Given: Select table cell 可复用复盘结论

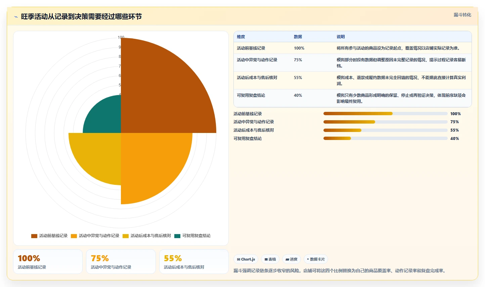Looking at the screenshot, I should coord(251,95).
